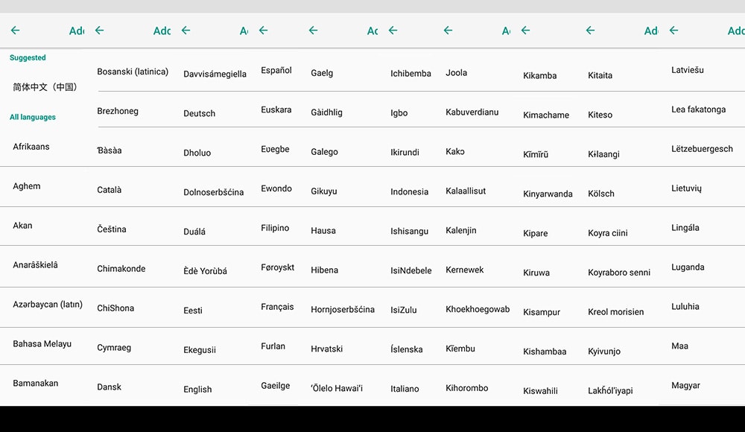Tap back arrow above Ichibemba column

click(x=393, y=31)
